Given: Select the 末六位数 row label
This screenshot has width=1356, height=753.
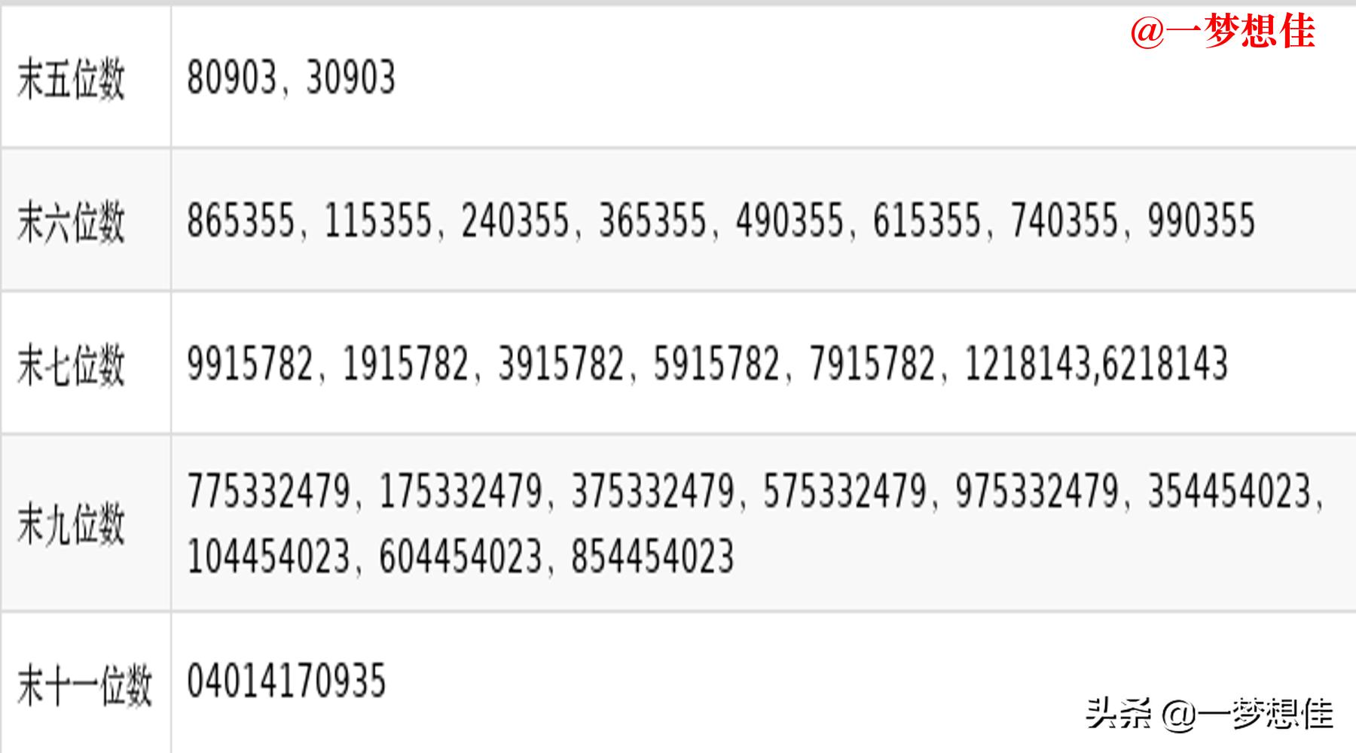Looking at the screenshot, I should (x=71, y=221).
